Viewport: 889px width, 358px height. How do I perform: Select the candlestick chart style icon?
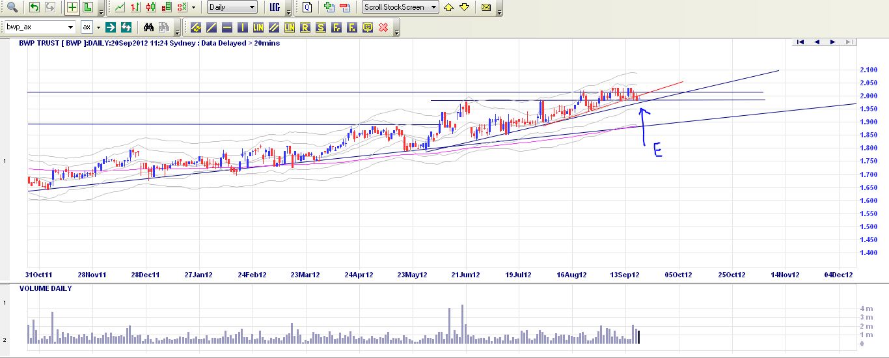click(x=151, y=8)
